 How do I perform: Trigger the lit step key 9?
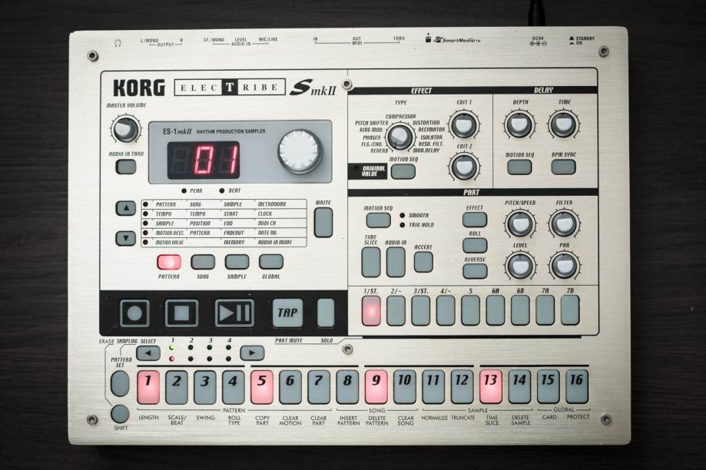[376, 387]
